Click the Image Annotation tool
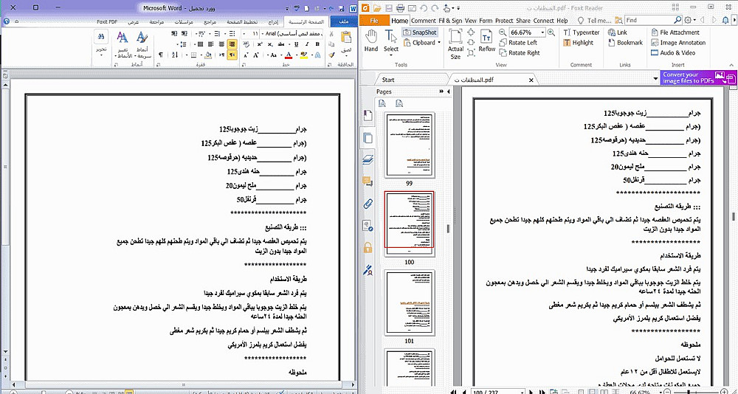Image resolution: width=738 pixels, height=394 pixels. tap(678, 43)
